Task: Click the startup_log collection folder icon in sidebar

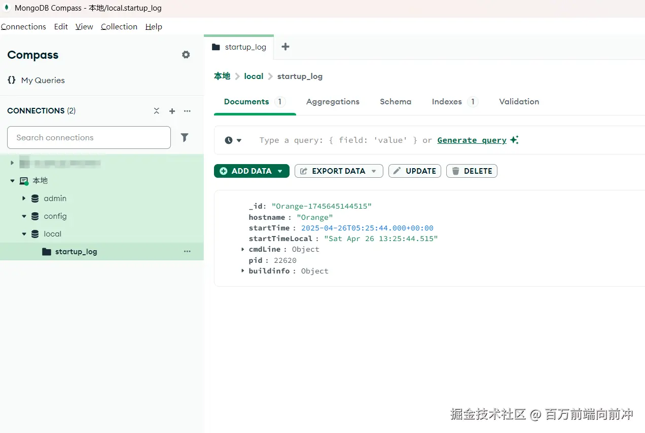Action: [x=47, y=252]
